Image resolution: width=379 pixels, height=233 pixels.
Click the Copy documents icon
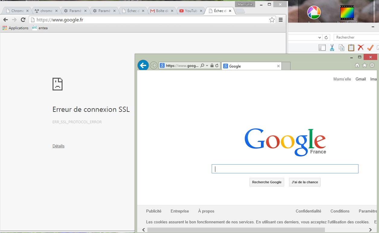[x=342, y=48]
